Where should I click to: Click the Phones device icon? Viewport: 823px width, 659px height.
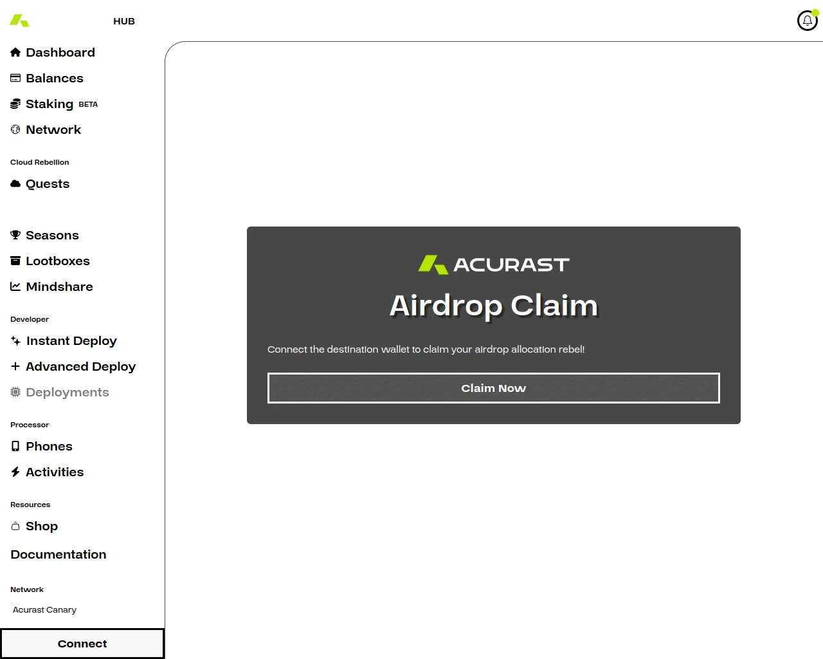(x=15, y=446)
